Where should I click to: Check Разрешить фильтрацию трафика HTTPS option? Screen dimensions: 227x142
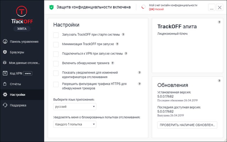[x=56, y=84]
